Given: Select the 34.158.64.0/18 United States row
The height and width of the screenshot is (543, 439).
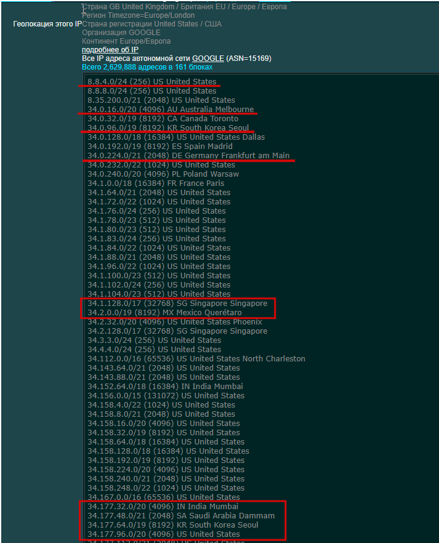Looking at the screenshot, I should [x=166, y=442].
